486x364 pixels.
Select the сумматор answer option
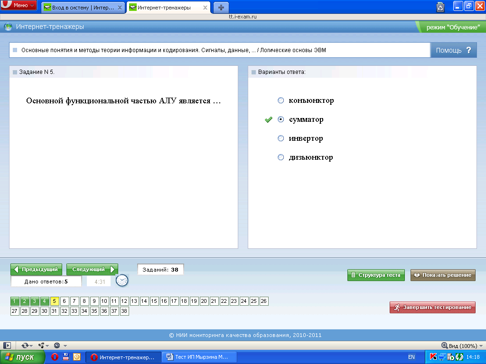pos(281,119)
